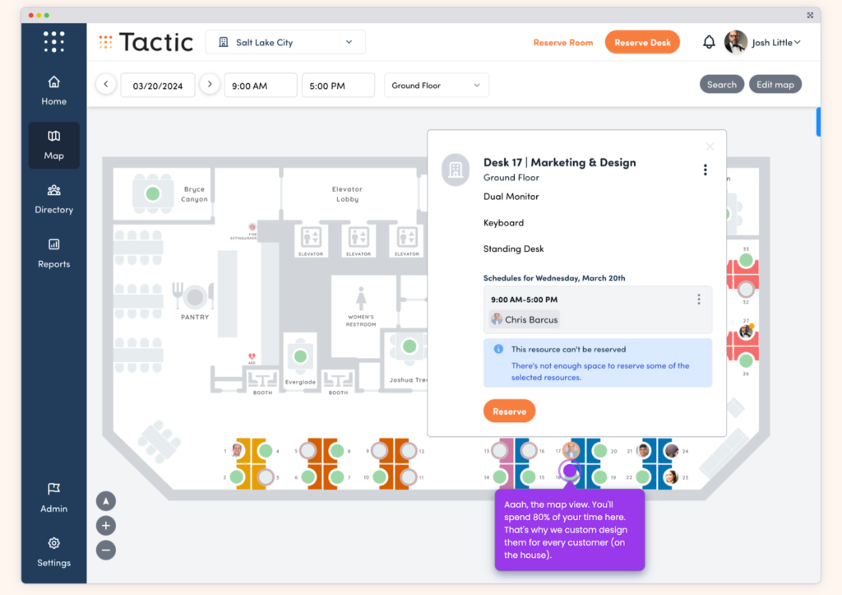
Task: Open notifications bell
Action: tap(709, 42)
